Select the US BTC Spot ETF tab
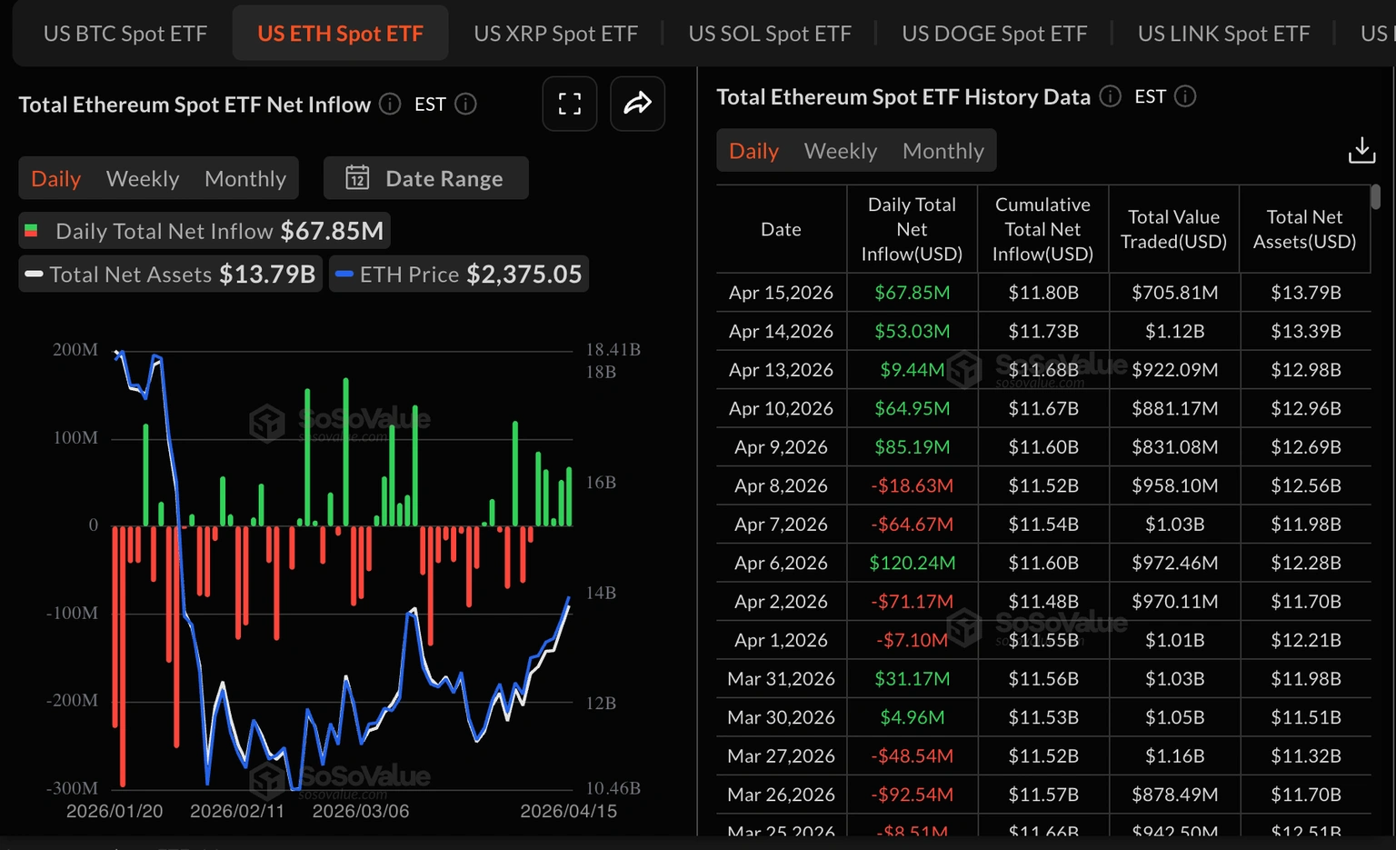This screenshot has width=1396, height=850. pos(125,34)
